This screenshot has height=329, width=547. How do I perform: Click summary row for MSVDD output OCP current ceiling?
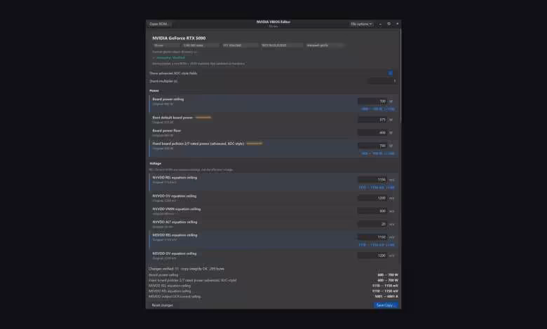273,296
